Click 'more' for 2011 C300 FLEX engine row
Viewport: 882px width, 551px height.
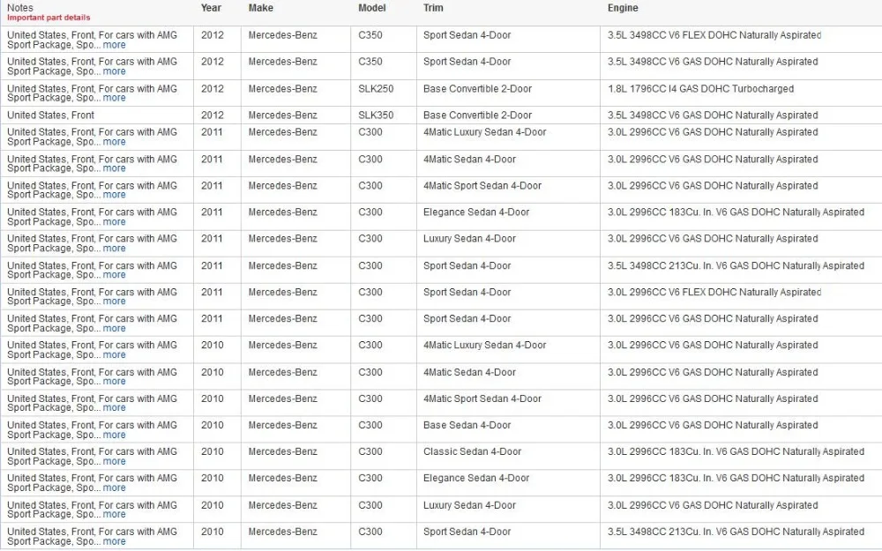114,302
